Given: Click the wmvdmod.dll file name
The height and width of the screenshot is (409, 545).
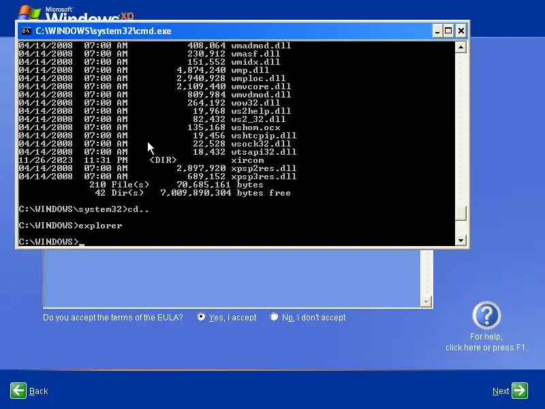Looking at the screenshot, I should 261,95.
